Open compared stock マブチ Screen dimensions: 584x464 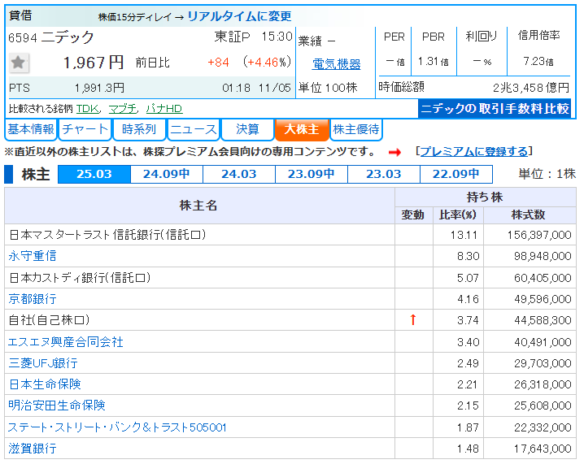click(123, 108)
